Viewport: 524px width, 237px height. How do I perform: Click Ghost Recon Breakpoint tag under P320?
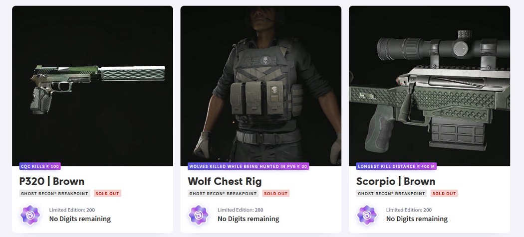pyautogui.click(x=55, y=193)
